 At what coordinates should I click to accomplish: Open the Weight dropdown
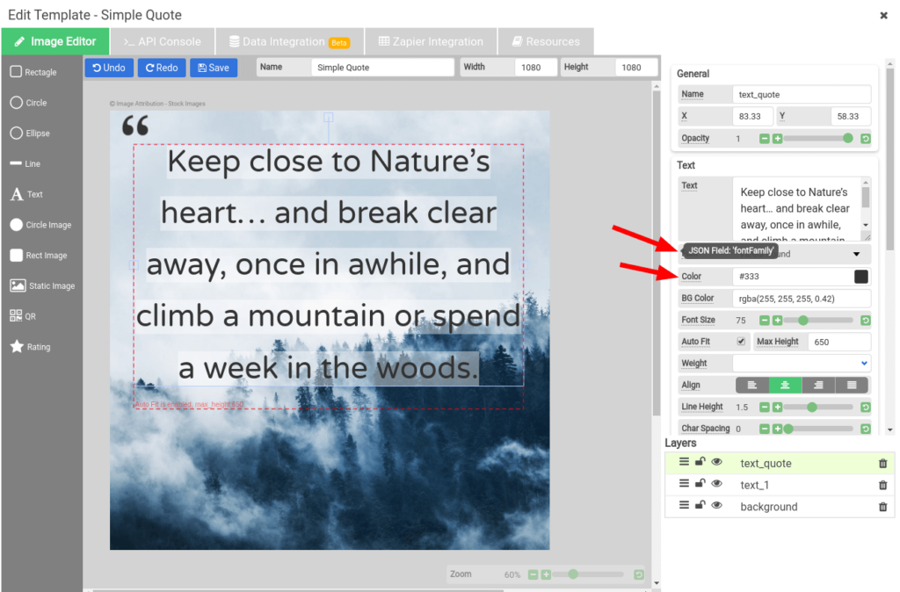(x=802, y=363)
